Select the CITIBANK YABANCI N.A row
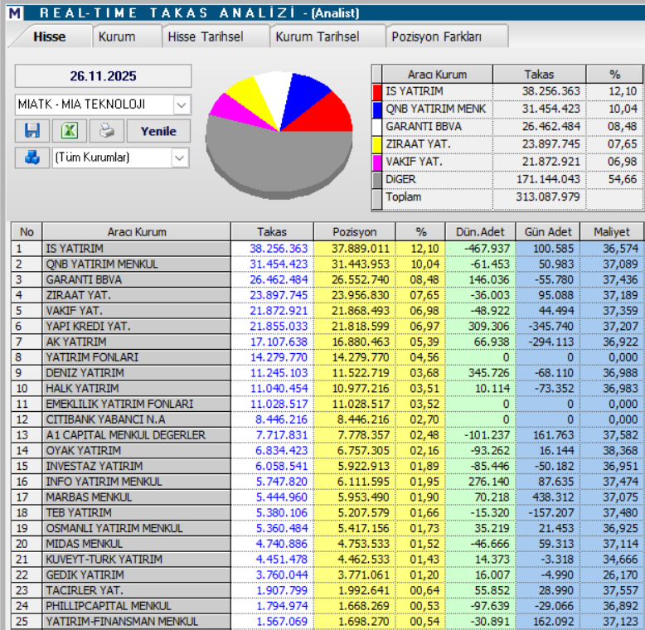Screen dimensions: 645x630 click(x=327, y=419)
